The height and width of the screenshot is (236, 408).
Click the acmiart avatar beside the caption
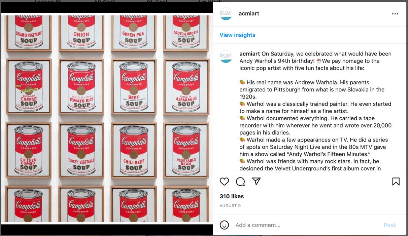point(226,56)
